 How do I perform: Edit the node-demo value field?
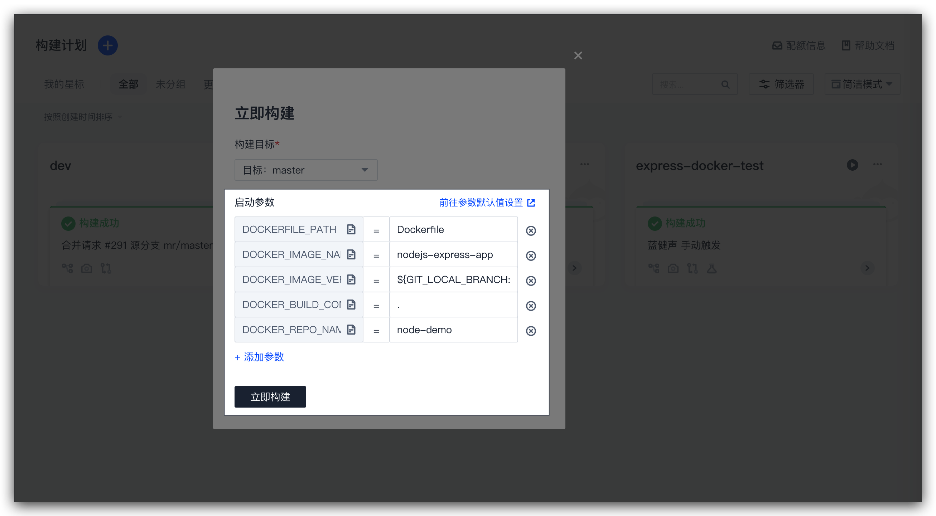453,330
